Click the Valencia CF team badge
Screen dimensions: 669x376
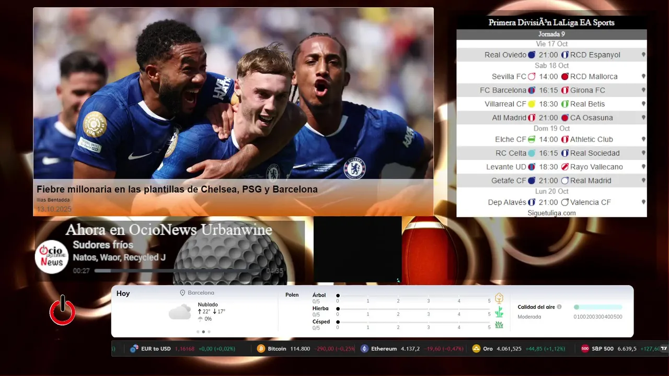tap(564, 202)
